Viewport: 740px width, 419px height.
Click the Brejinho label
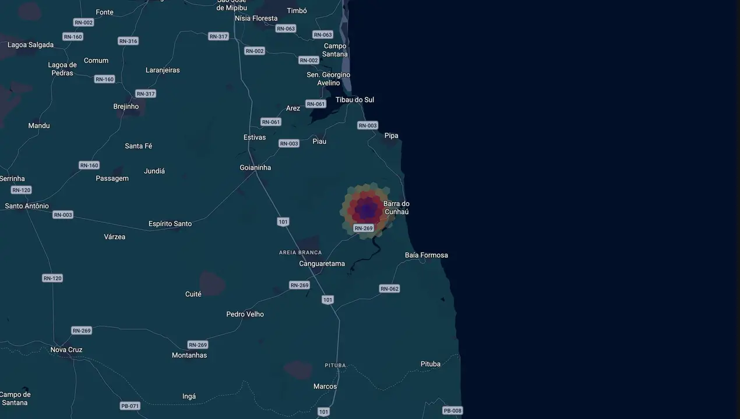coord(126,106)
